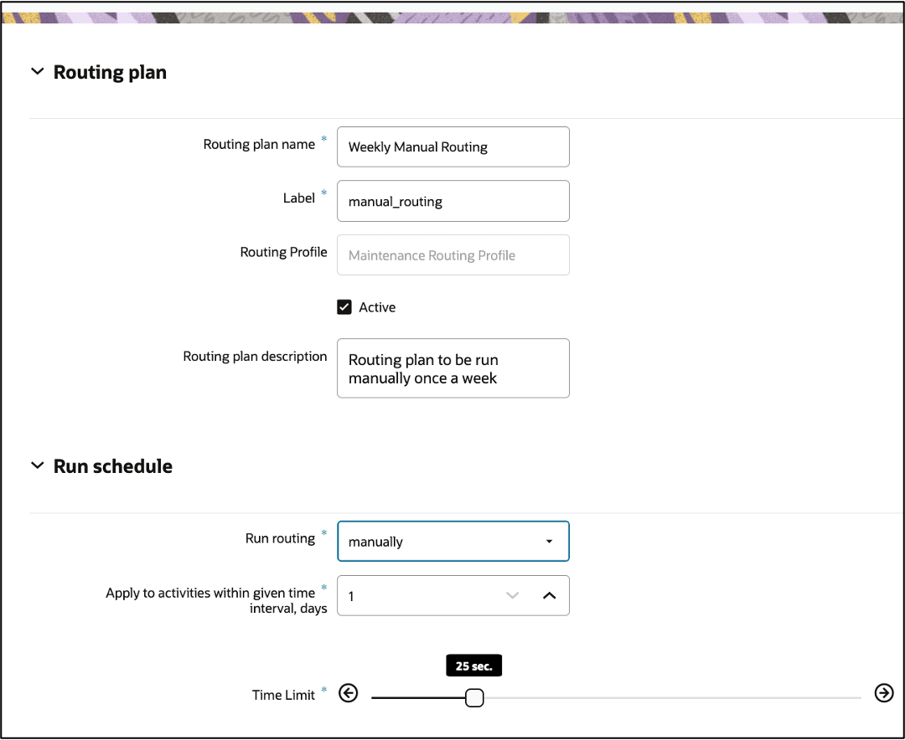The height and width of the screenshot is (740, 905).
Task: Open the Run routing dropdown
Action: click(x=453, y=541)
